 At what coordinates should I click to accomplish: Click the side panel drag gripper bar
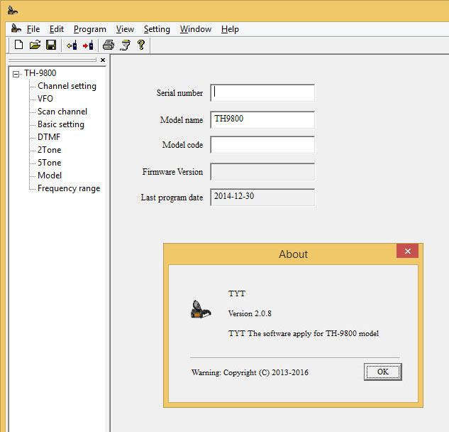52,60
